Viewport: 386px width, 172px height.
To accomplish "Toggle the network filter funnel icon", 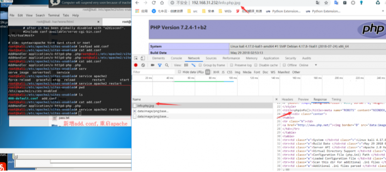I will (x=159, y=65).
